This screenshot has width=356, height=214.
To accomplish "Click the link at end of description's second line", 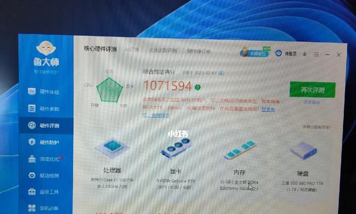I will [x=268, y=109].
